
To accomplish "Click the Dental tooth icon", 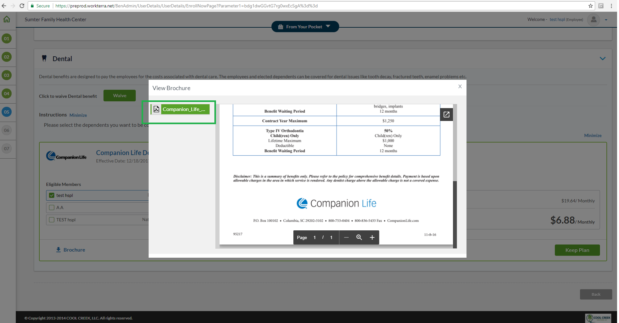I will tap(44, 59).
